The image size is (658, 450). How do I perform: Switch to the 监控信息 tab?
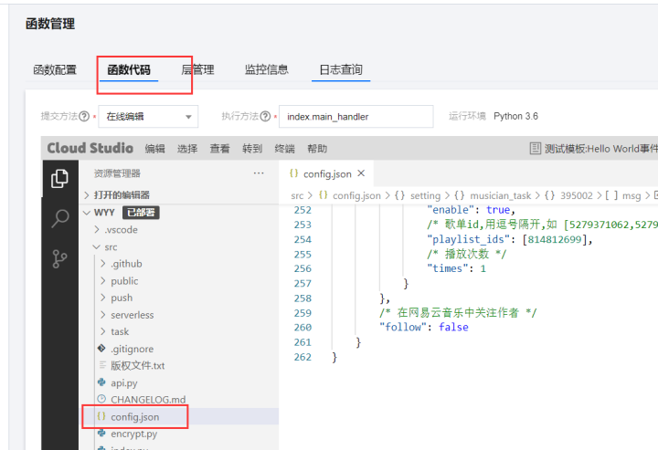click(266, 70)
